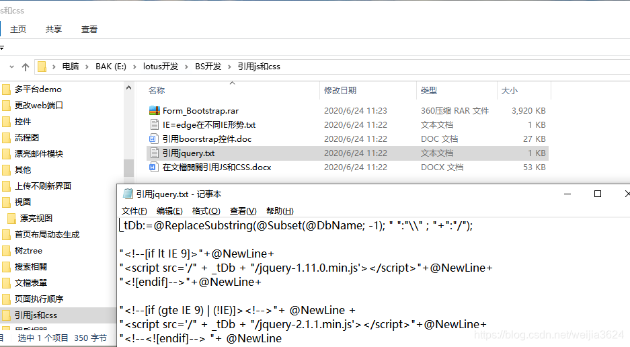Viewport: 630px width, 347px height.
Task: Click the 在文檔開關引用JS和CSS.docx file name
Action: click(217, 167)
